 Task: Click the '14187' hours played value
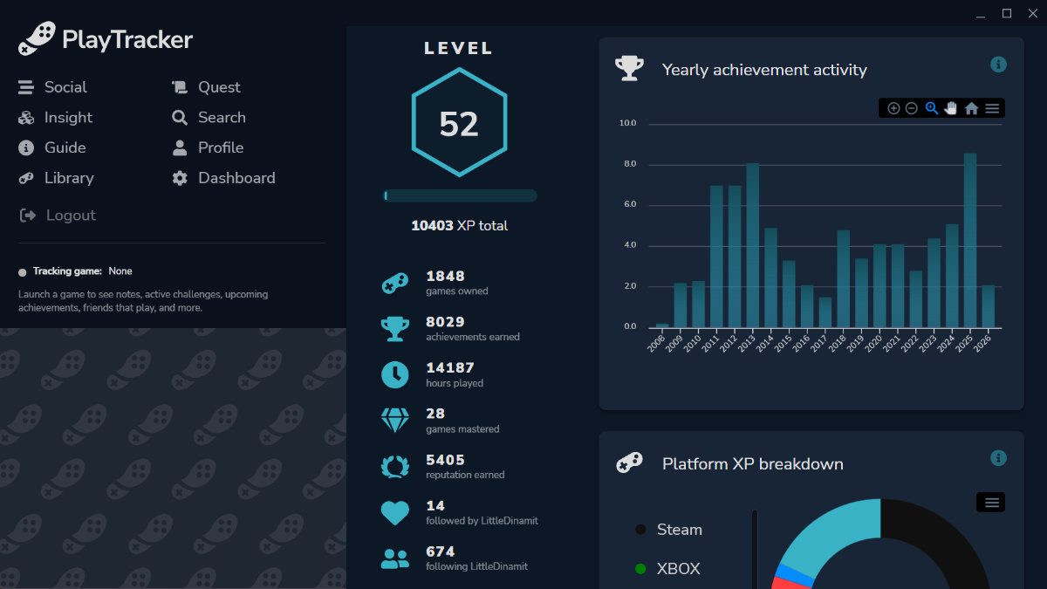(x=450, y=368)
